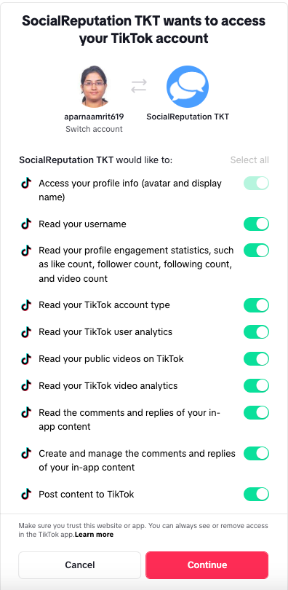Click the Cancel button
288x590 pixels.
click(79, 565)
